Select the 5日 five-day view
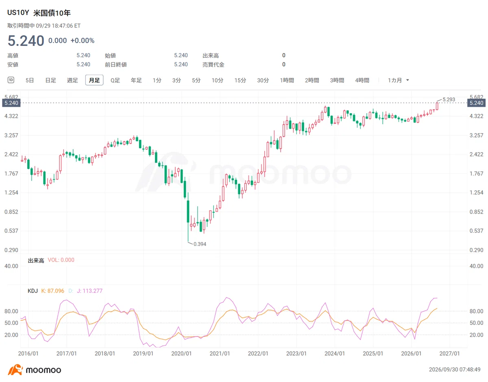488x382 pixels. (x=30, y=80)
